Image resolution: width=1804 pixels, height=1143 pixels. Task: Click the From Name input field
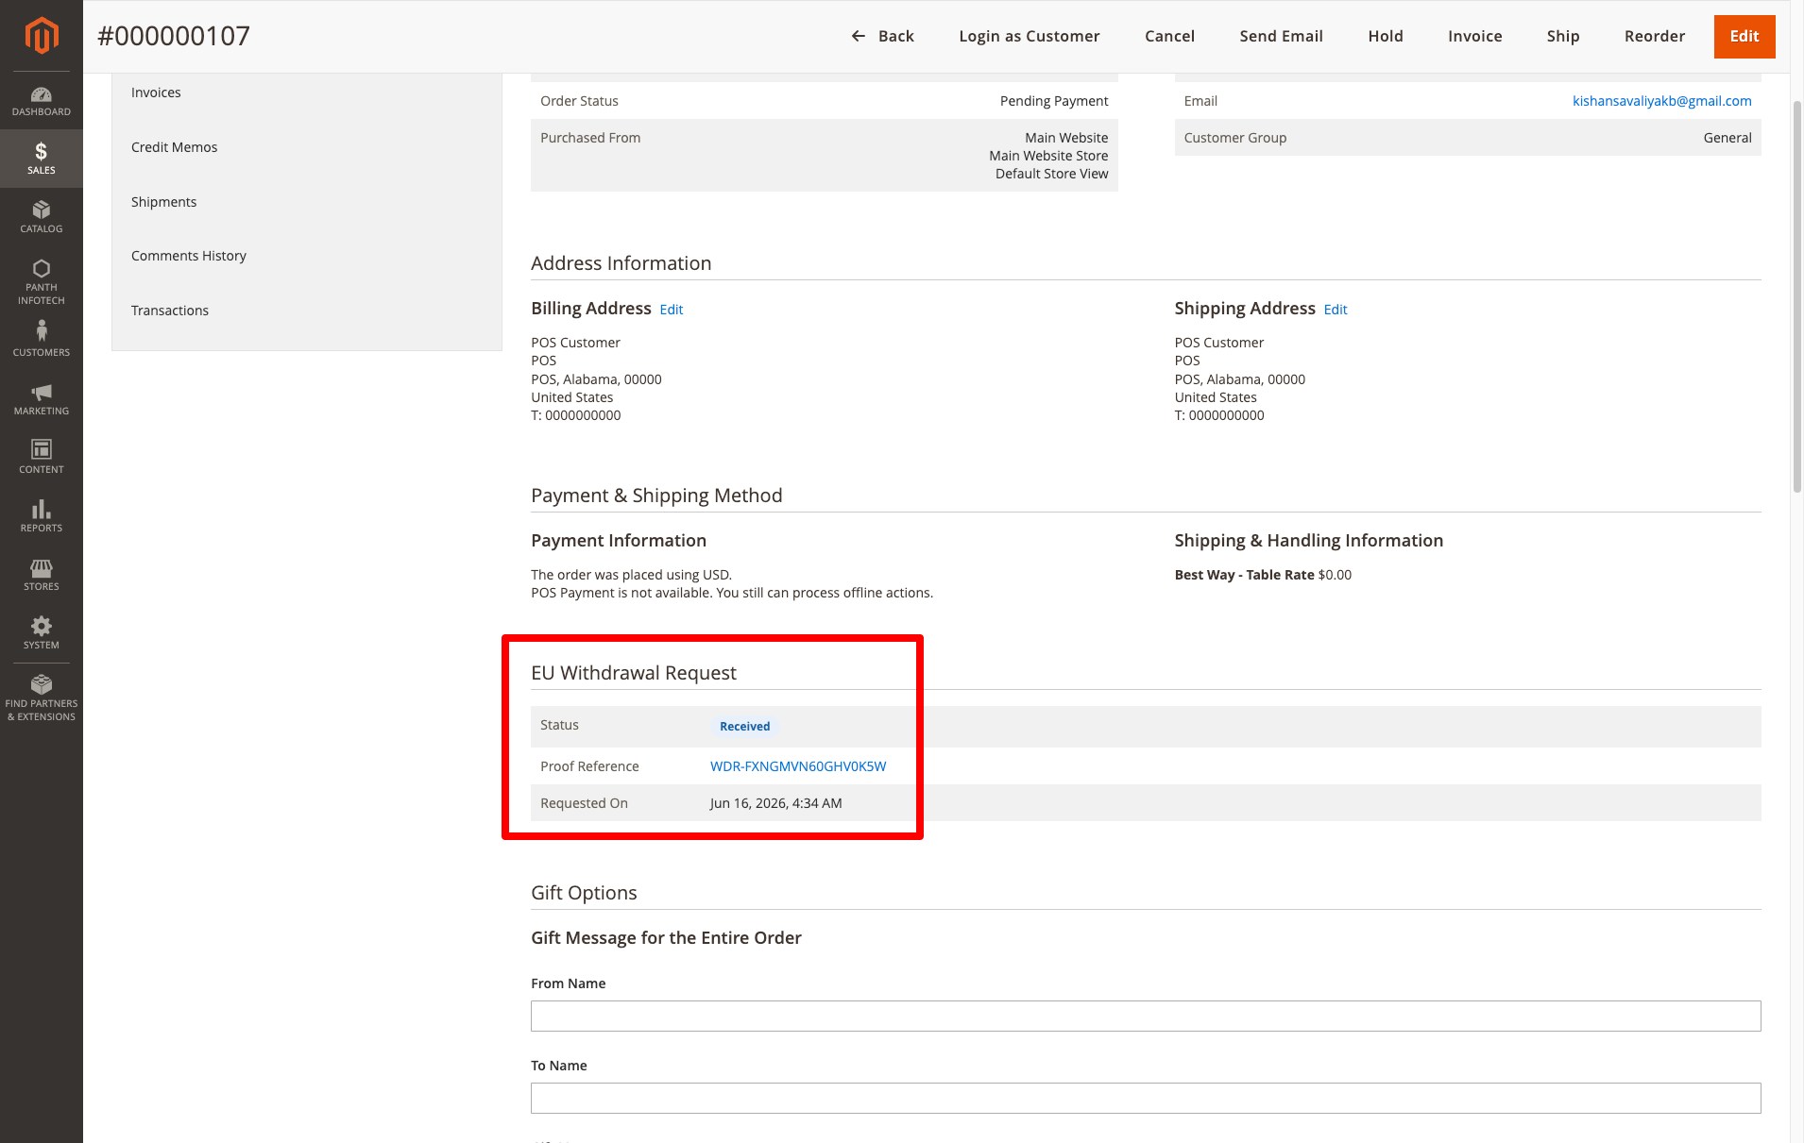coord(1146,1016)
